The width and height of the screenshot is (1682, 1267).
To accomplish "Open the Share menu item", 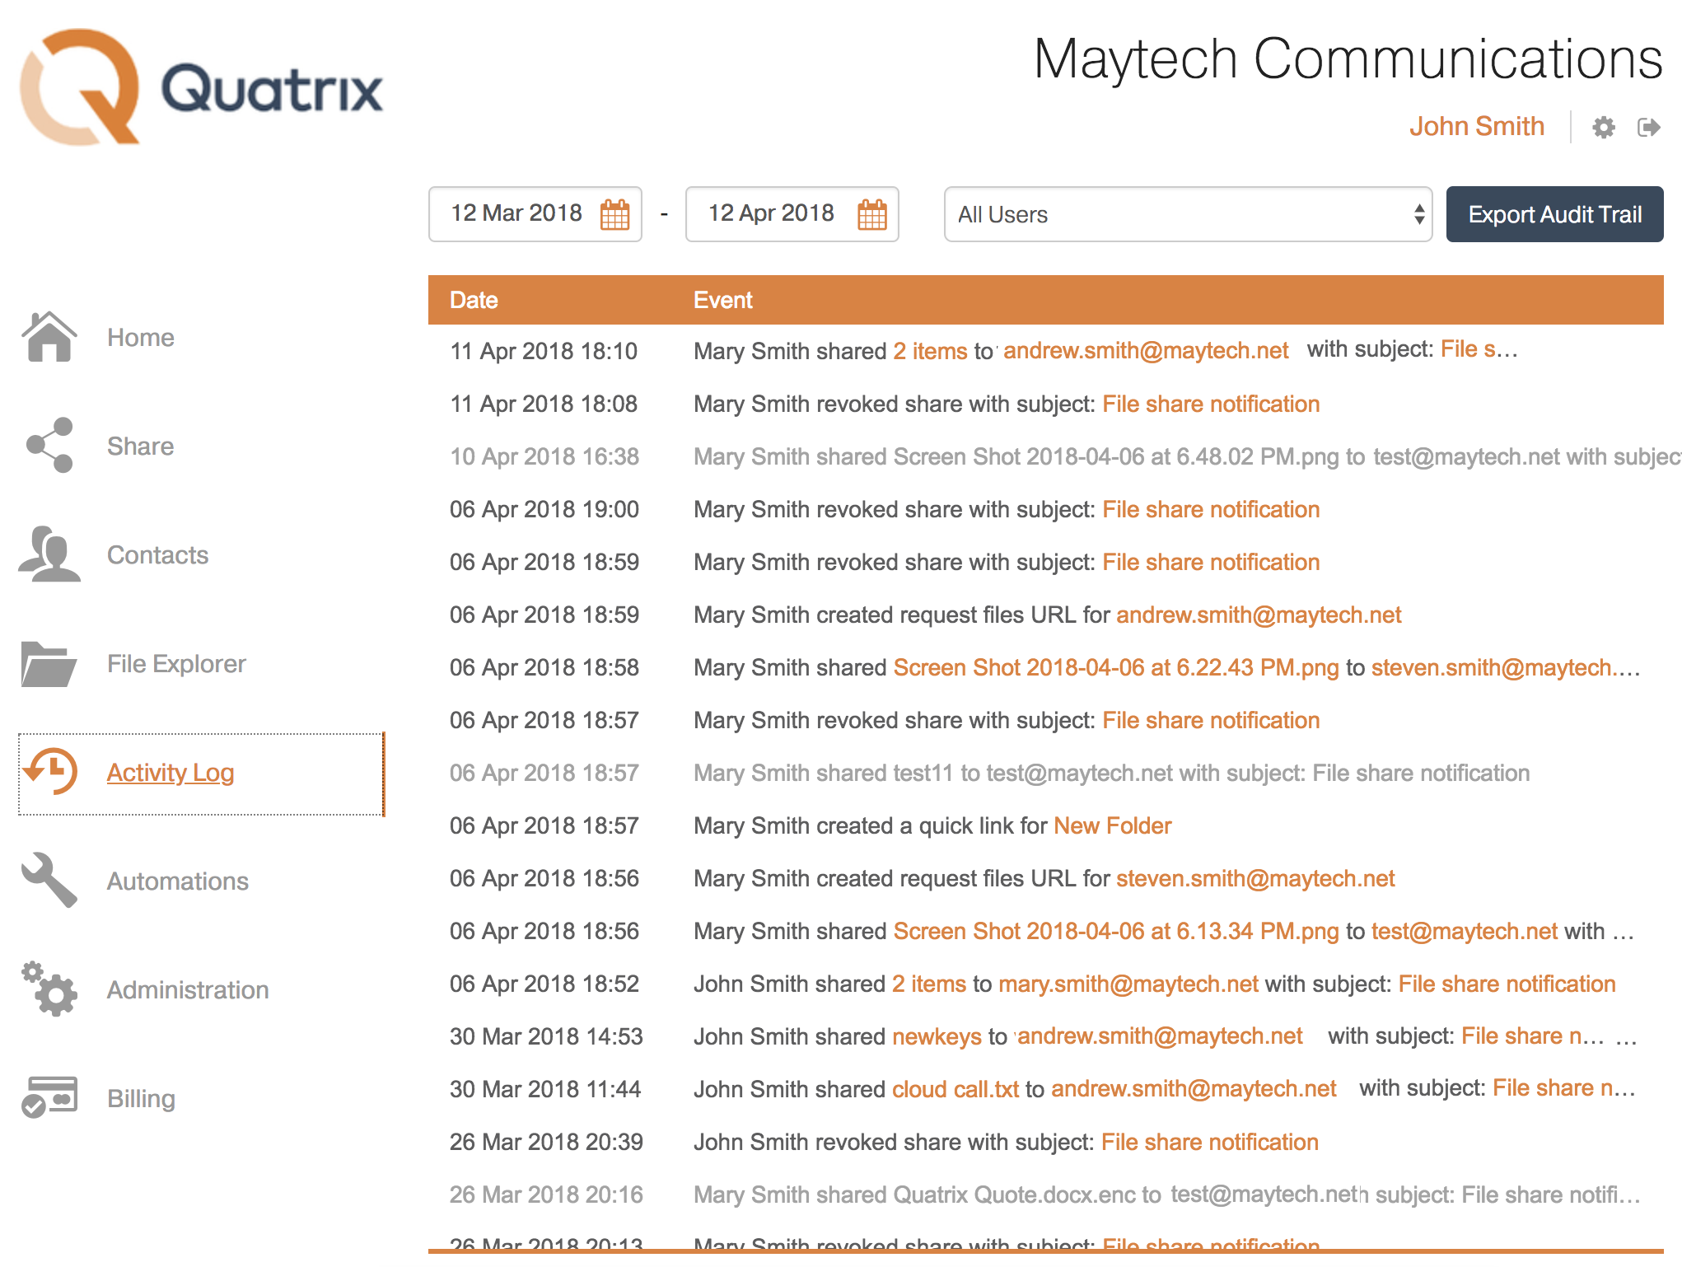I will pos(141,446).
